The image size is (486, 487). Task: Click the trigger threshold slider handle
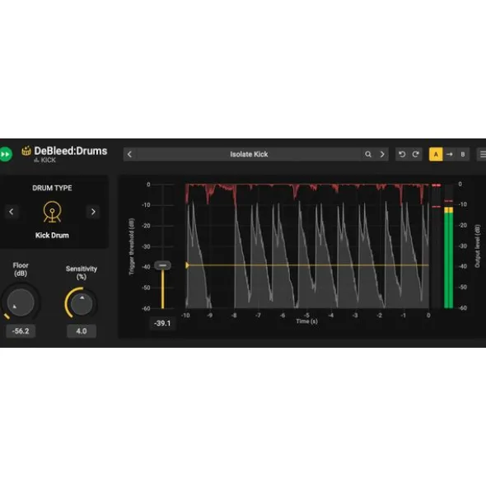(162, 265)
